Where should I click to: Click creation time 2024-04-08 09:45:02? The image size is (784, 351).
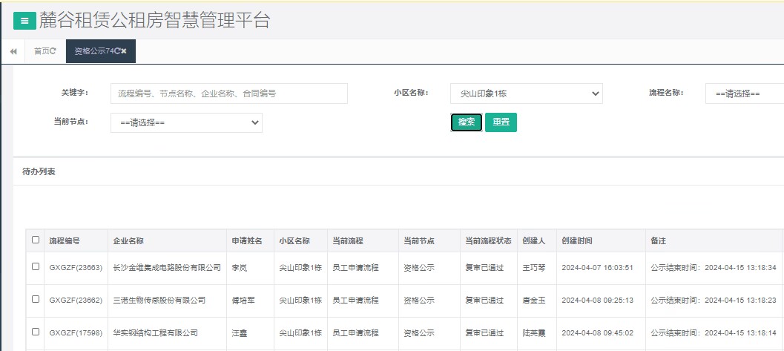point(598,333)
